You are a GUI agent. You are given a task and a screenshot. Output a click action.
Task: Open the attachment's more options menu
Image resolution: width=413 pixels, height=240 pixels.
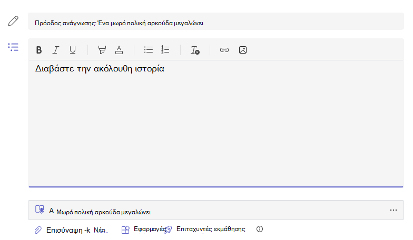[394, 210]
